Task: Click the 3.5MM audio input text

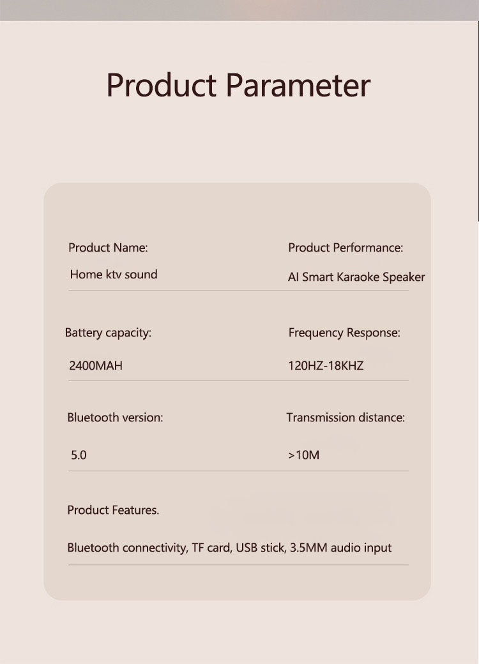Action: (340, 548)
